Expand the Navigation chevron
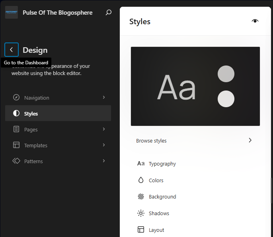This screenshot has height=237, width=273. click(x=104, y=98)
